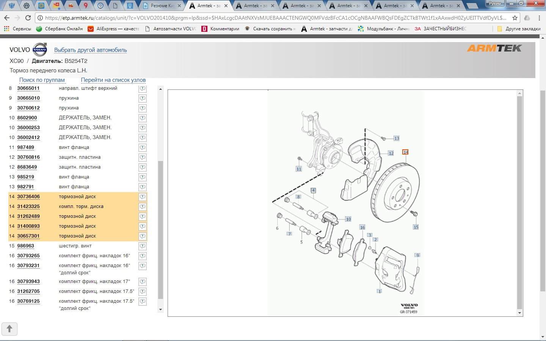The height and width of the screenshot is (341, 546).
Task: Open part number 30760816 link
Action: pyautogui.click(x=28, y=157)
